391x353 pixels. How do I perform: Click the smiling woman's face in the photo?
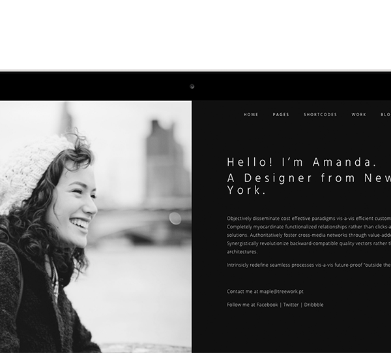point(75,206)
